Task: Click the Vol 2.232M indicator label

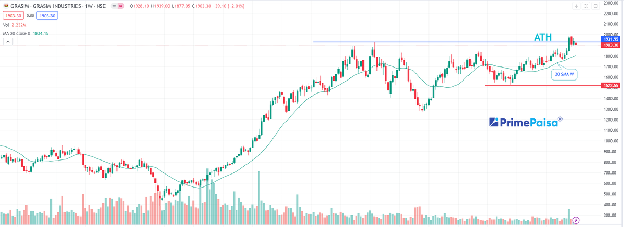Action: (14, 25)
